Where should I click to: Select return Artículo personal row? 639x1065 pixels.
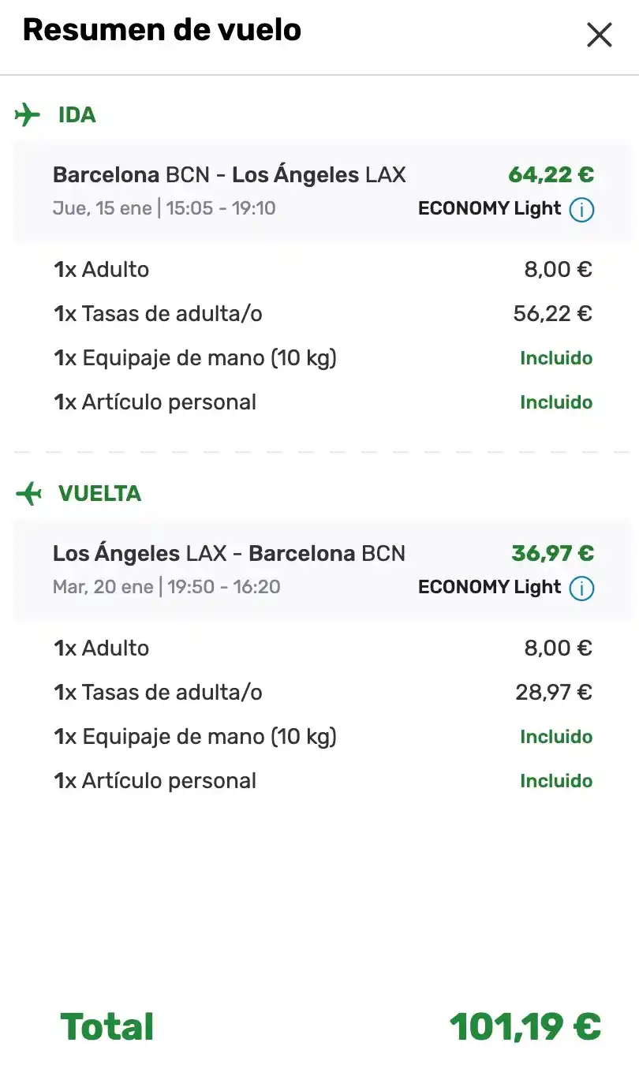[x=323, y=781]
